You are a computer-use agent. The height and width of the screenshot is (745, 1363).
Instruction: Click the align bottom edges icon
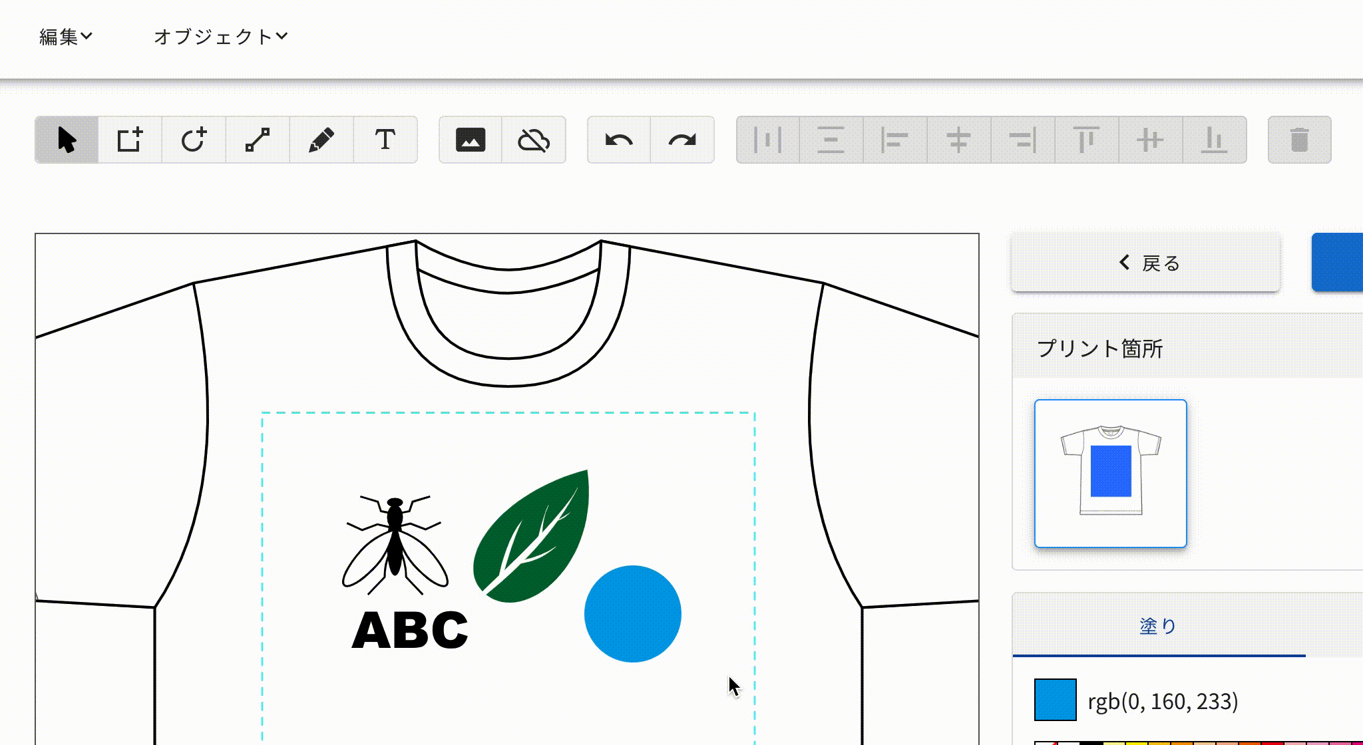1214,140
